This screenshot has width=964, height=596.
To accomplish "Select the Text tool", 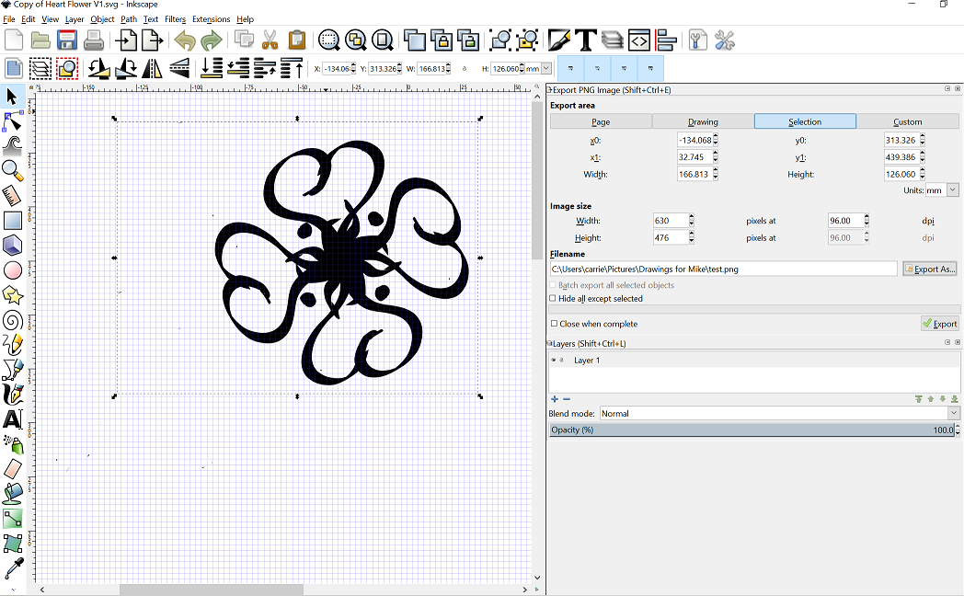I will (x=12, y=418).
